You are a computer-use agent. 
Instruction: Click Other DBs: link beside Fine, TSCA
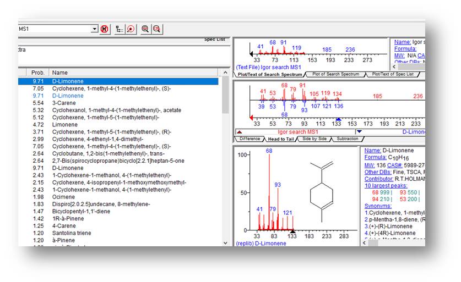click(x=378, y=172)
